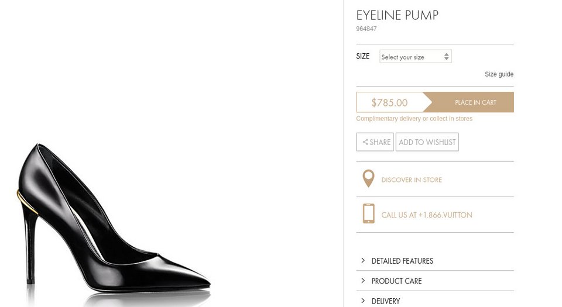
Task: Click the Add to Wishlist button
Action: tap(427, 142)
